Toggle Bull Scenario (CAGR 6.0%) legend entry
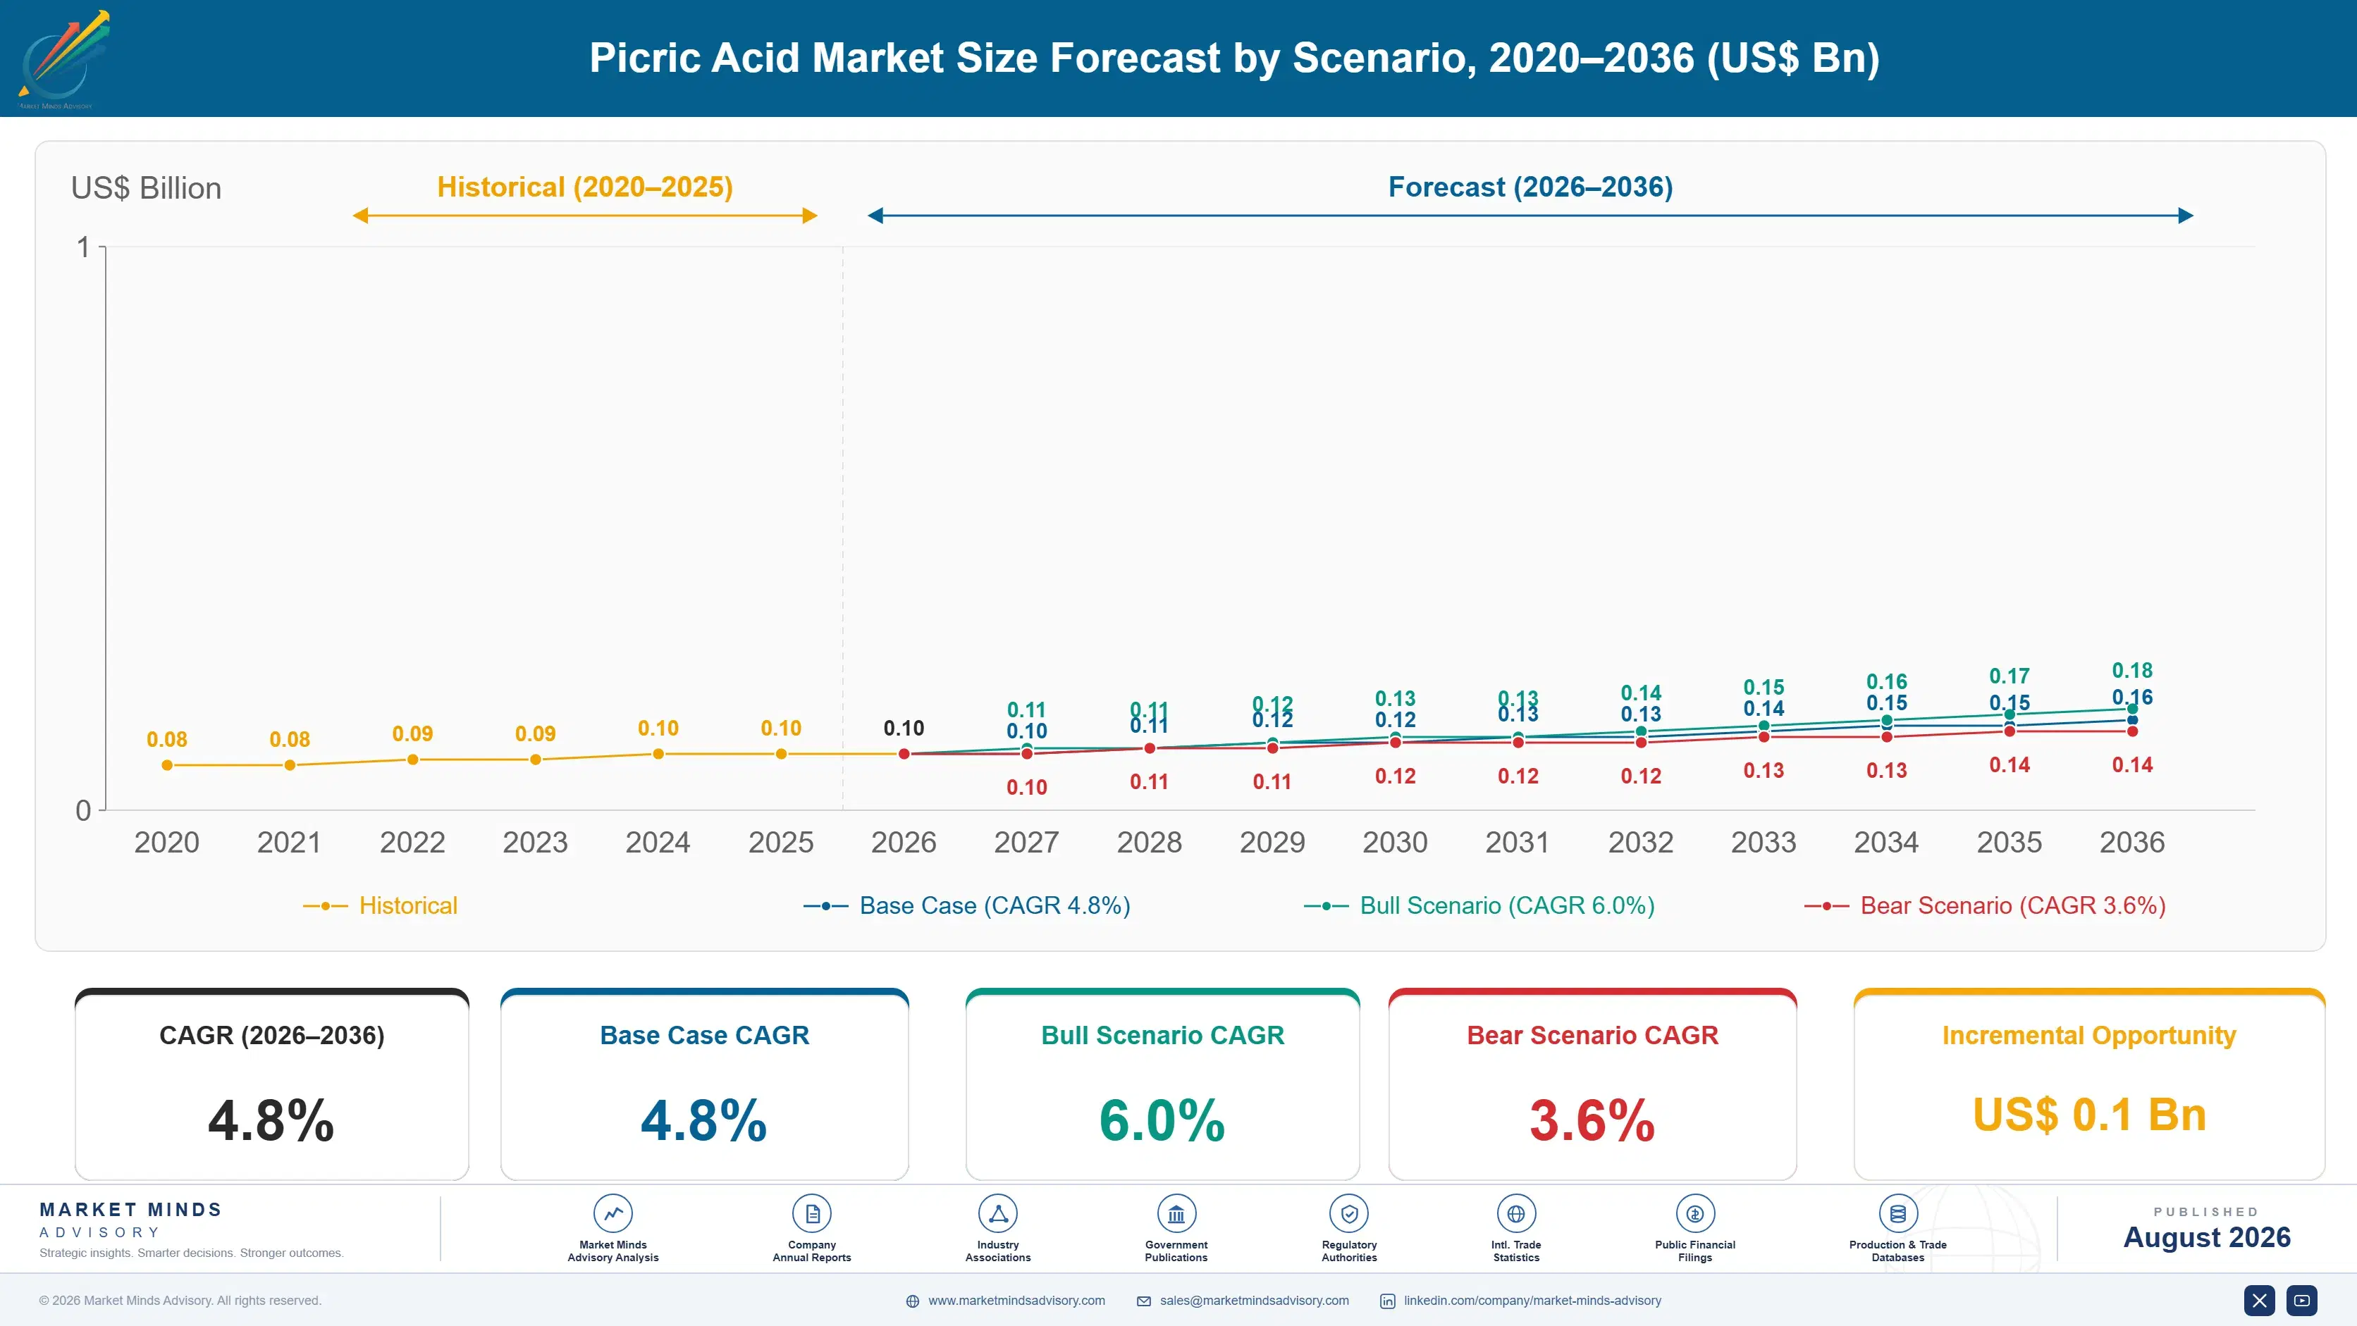The height and width of the screenshot is (1326, 2357). (1479, 905)
